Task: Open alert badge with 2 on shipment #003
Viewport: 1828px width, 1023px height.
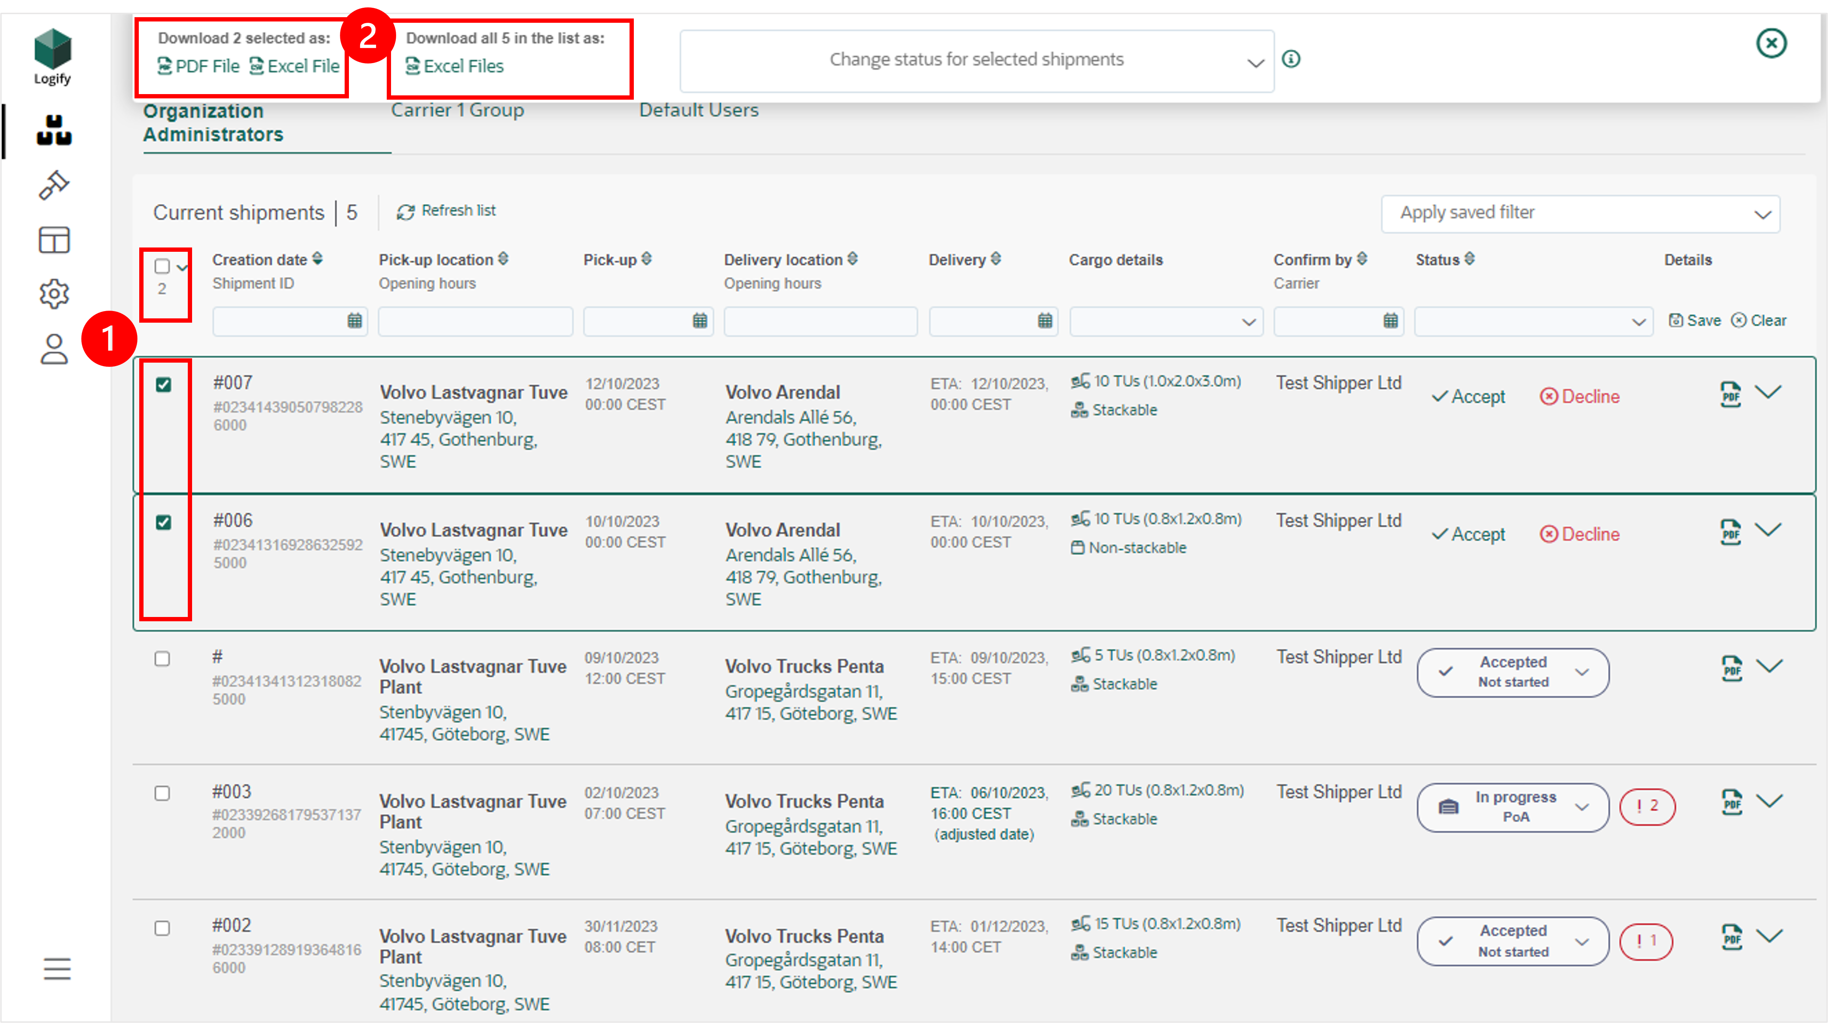Action: click(1647, 806)
